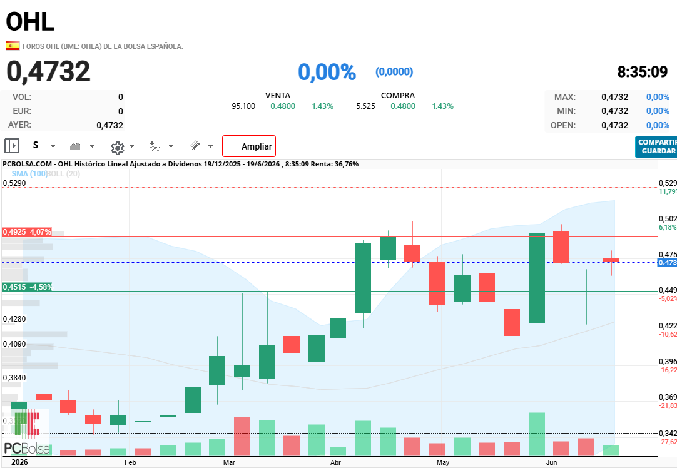677x468 pixels.
Task: Click the Ampliar button
Action: pos(248,146)
